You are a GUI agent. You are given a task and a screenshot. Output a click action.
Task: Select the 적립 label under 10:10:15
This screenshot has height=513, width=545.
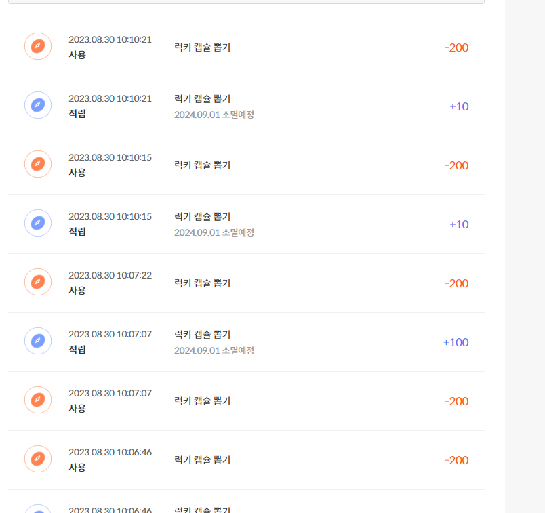(77, 232)
